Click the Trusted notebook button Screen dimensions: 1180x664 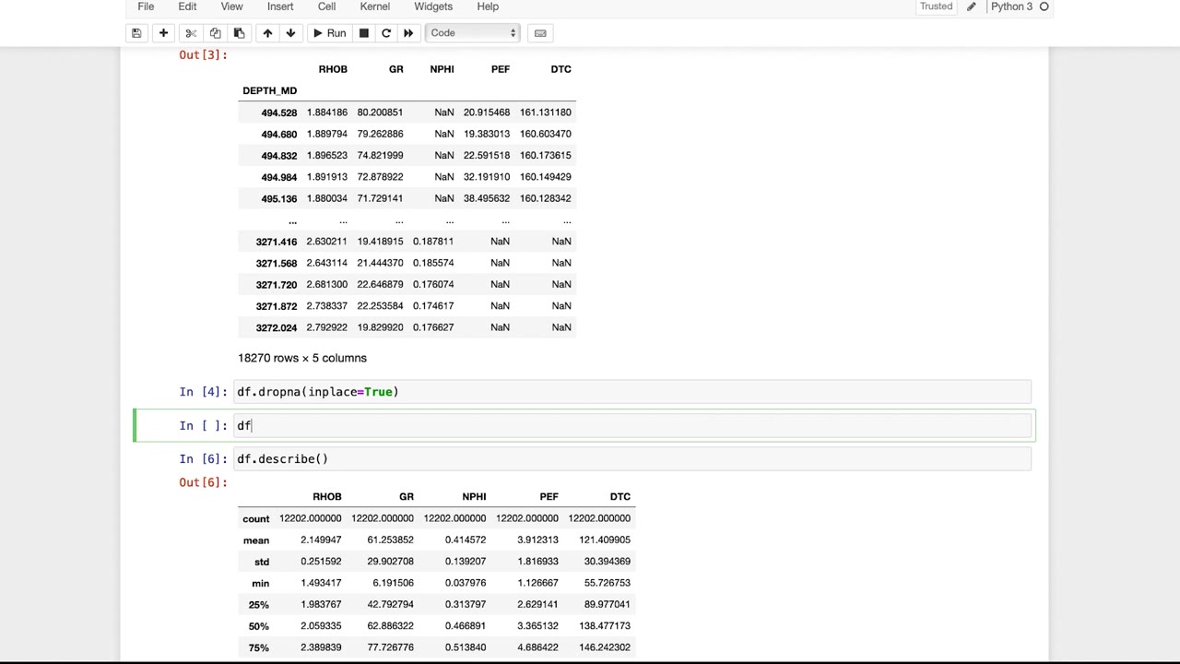936,6
